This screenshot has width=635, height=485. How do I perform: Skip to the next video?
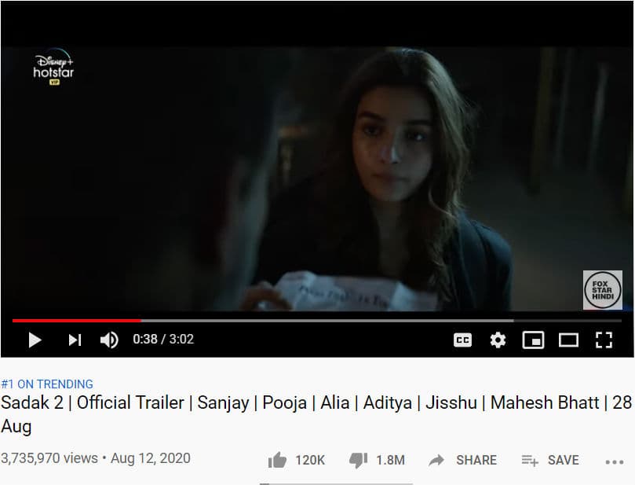75,340
